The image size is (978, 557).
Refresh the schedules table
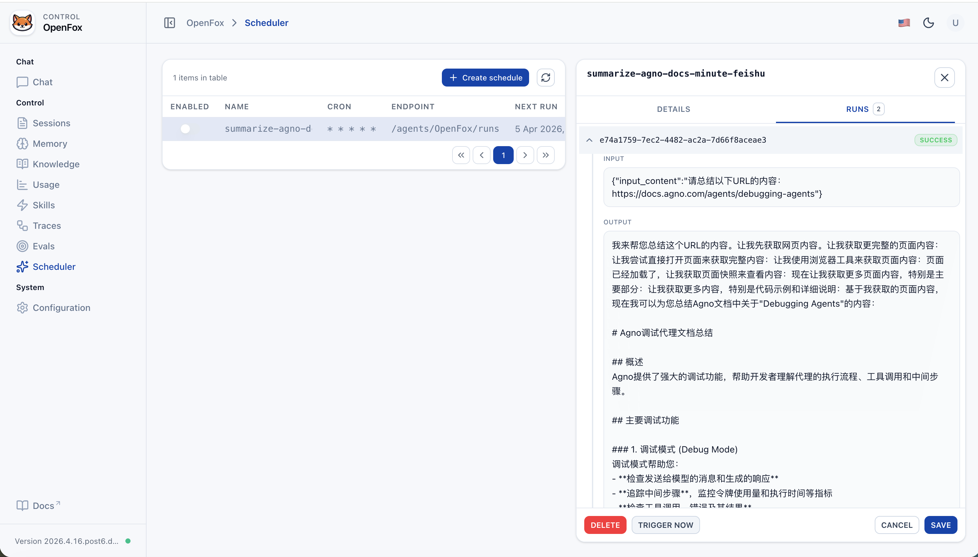pos(545,77)
